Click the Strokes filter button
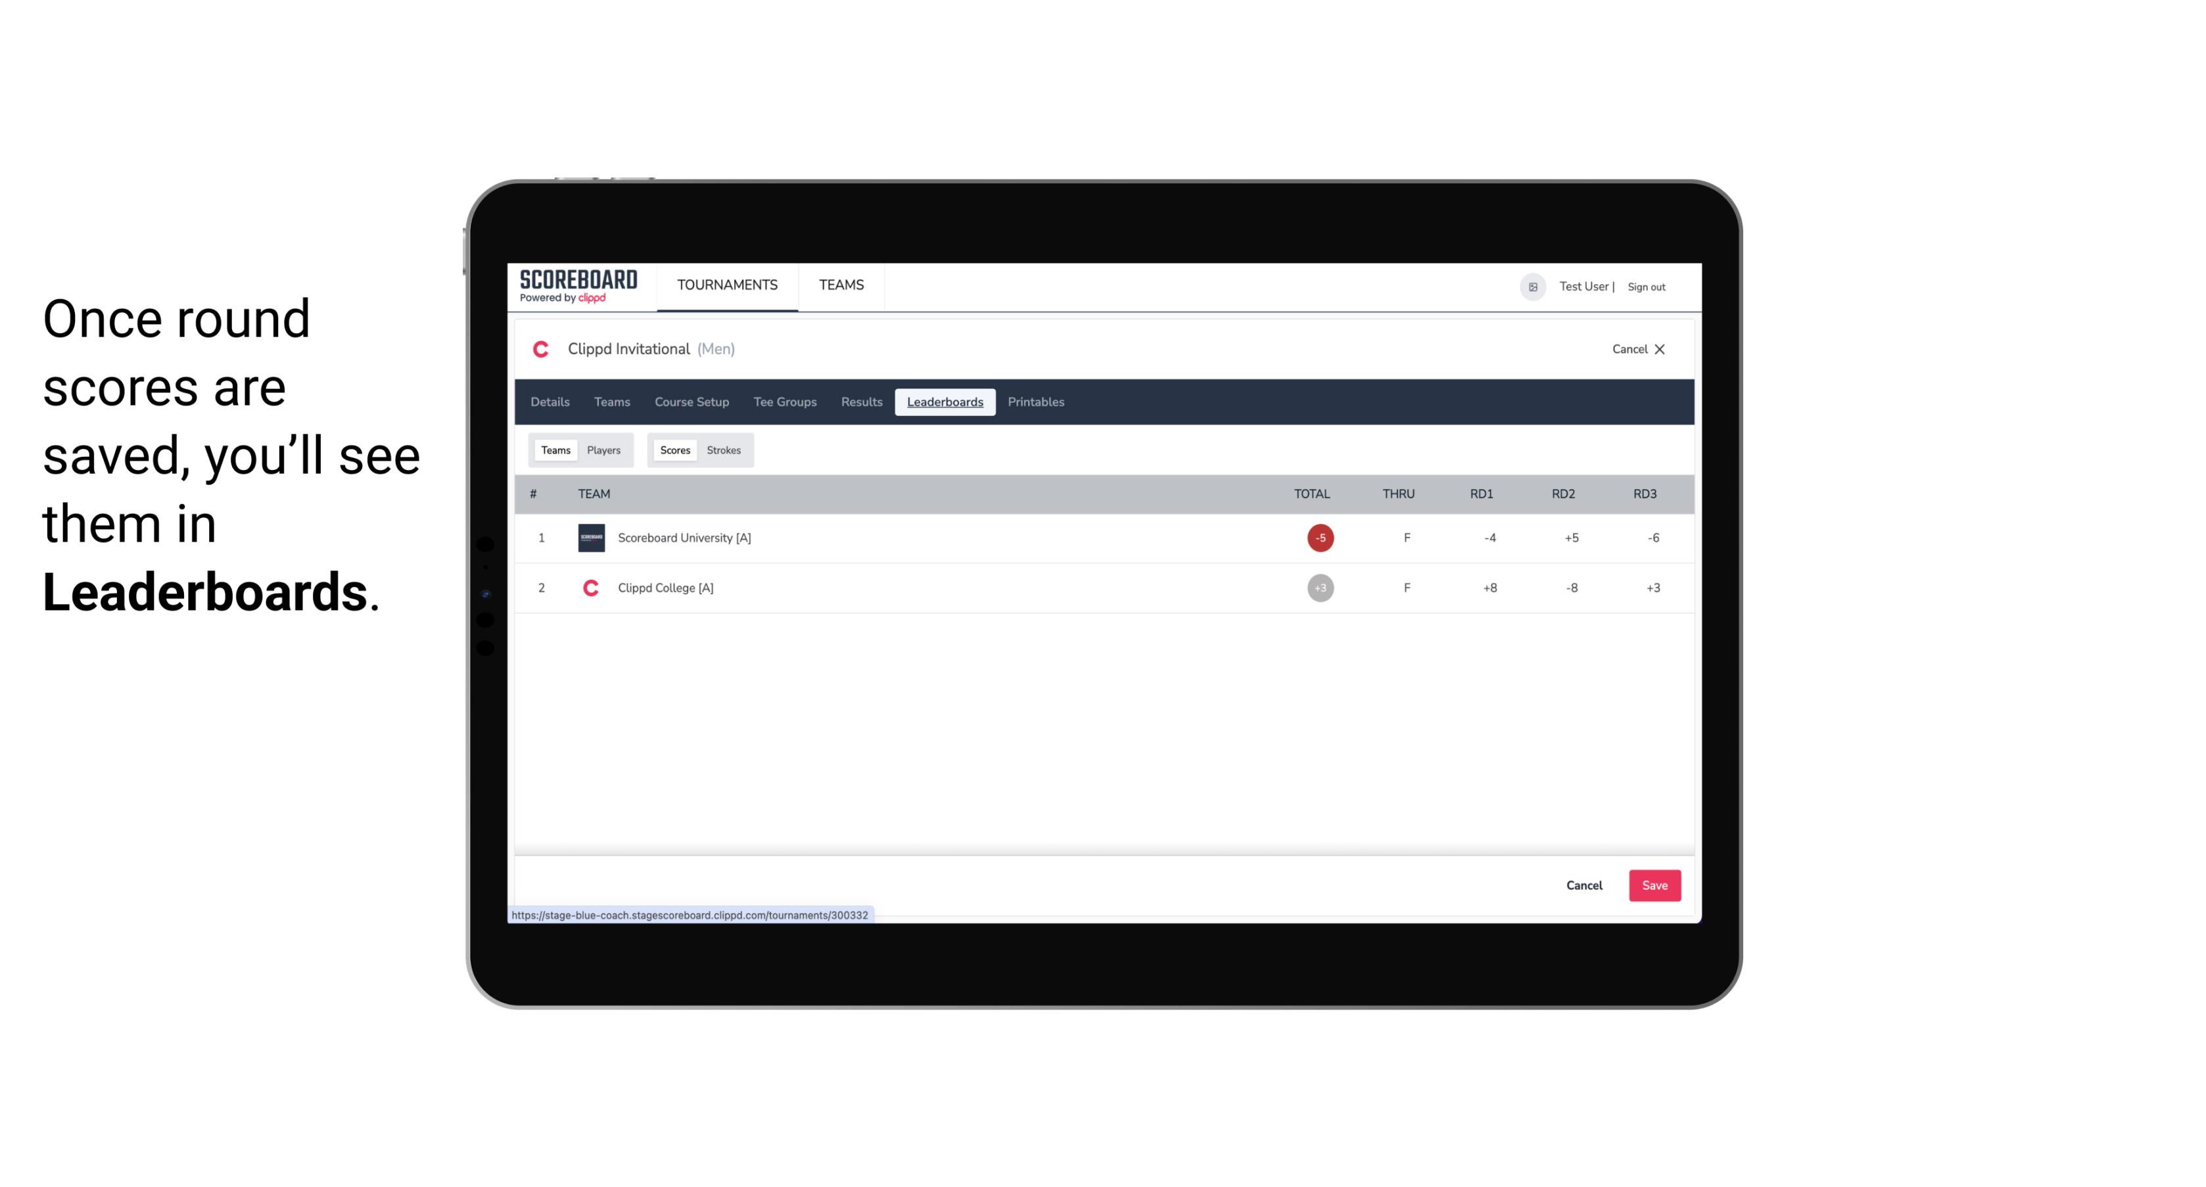 pyautogui.click(x=724, y=450)
